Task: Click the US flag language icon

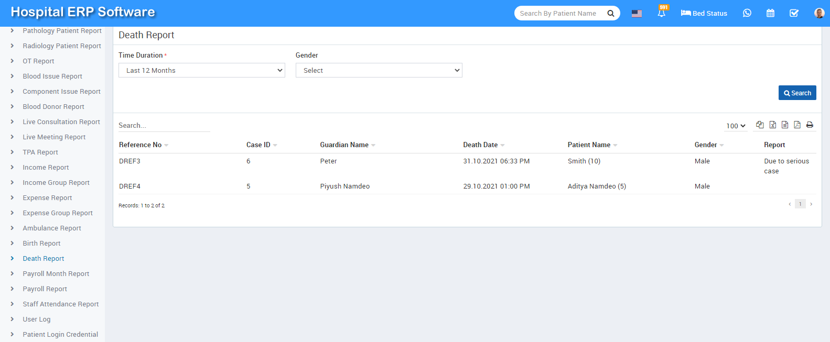Action: tap(637, 14)
